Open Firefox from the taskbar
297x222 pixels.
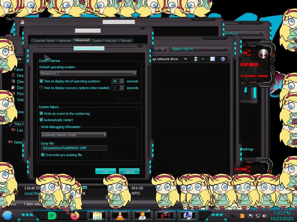[x=75, y=216]
